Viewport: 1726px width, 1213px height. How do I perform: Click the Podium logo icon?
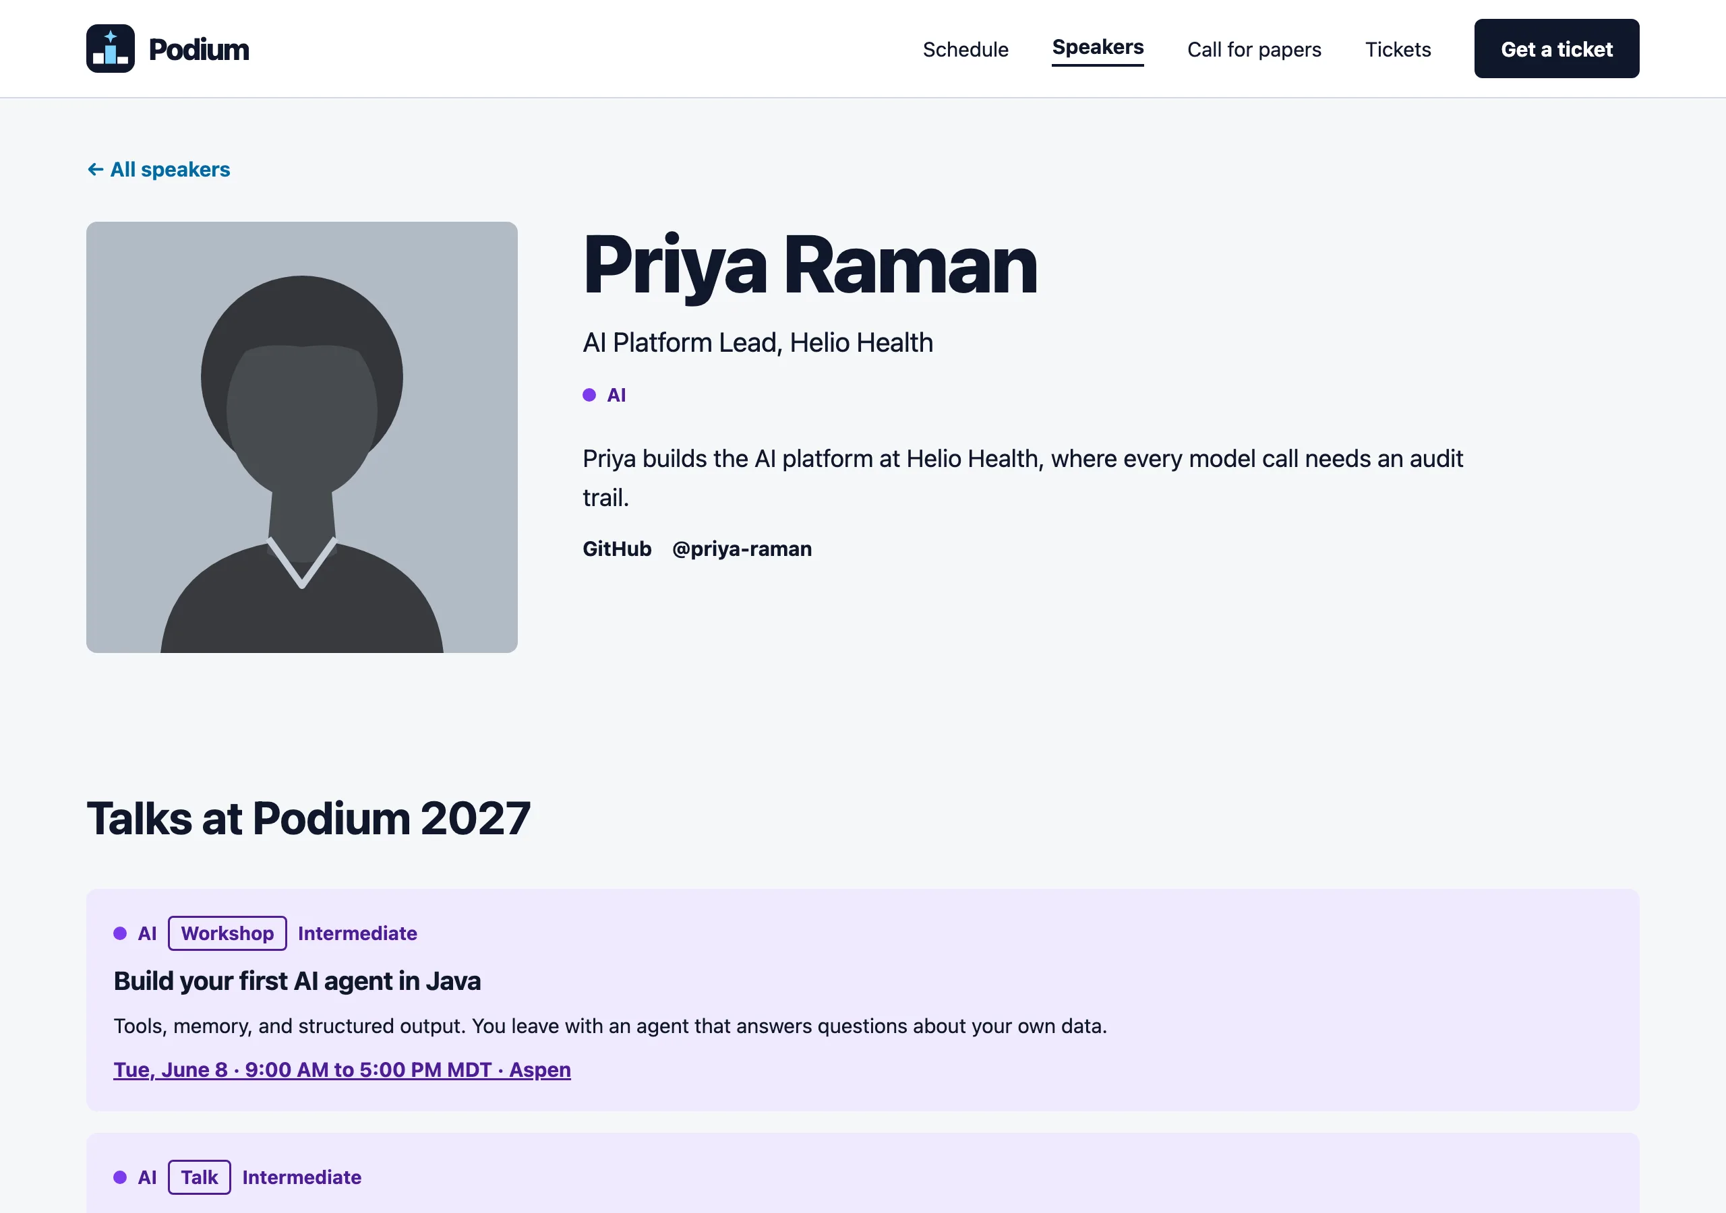[x=111, y=49]
